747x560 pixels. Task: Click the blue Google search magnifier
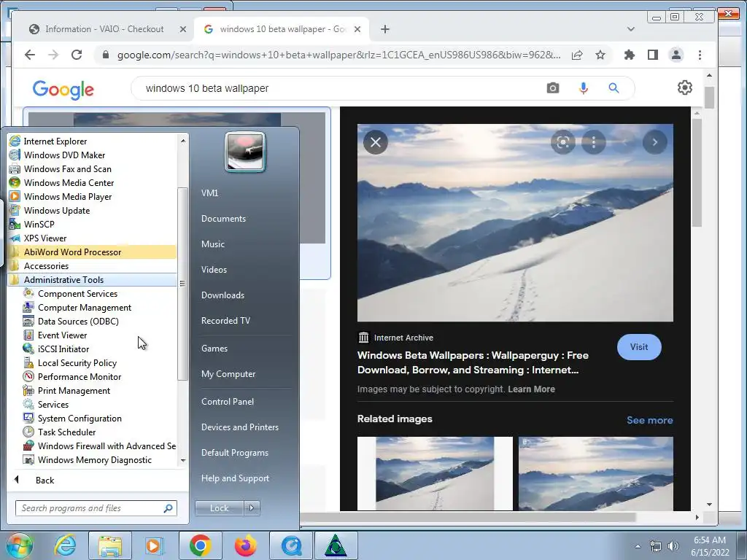pyautogui.click(x=614, y=88)
